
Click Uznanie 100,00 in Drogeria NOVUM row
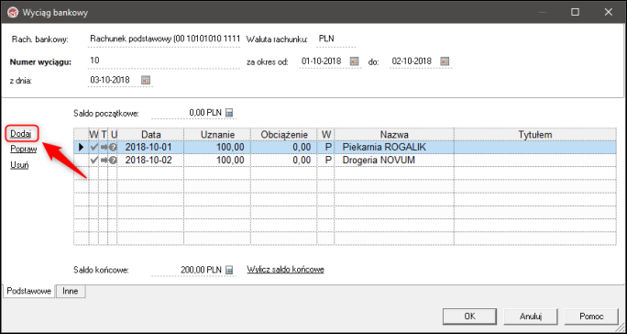click(217, 161)
